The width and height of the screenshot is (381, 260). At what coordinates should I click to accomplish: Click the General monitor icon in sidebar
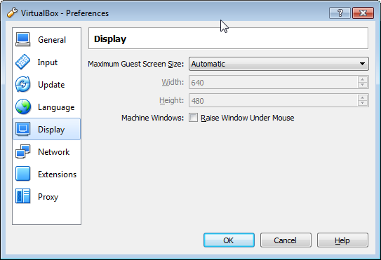[x=23, y=39]
